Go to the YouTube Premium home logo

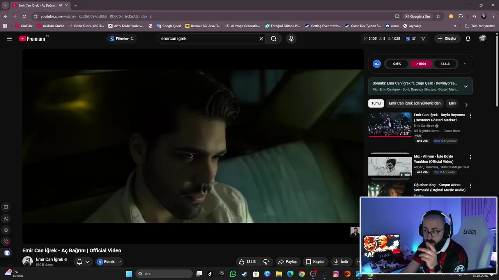32,38
